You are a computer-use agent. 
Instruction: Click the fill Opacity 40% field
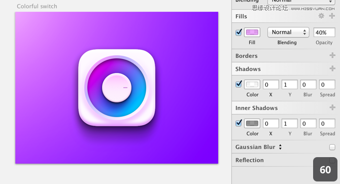(324, 32)
